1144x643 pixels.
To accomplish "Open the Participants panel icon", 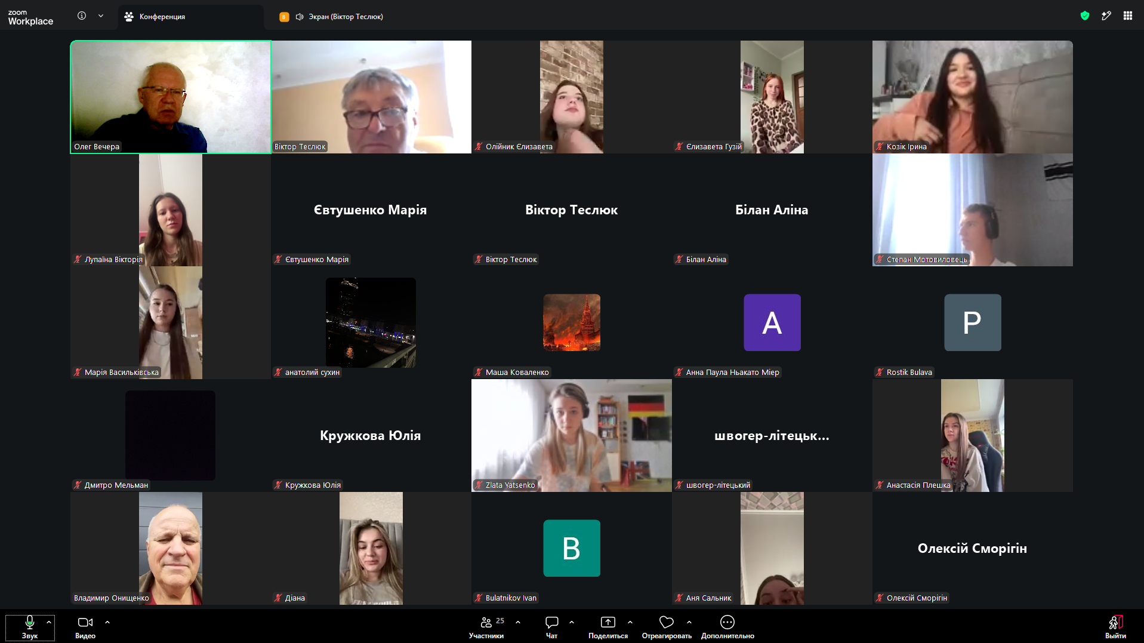I will click(486, 622).
